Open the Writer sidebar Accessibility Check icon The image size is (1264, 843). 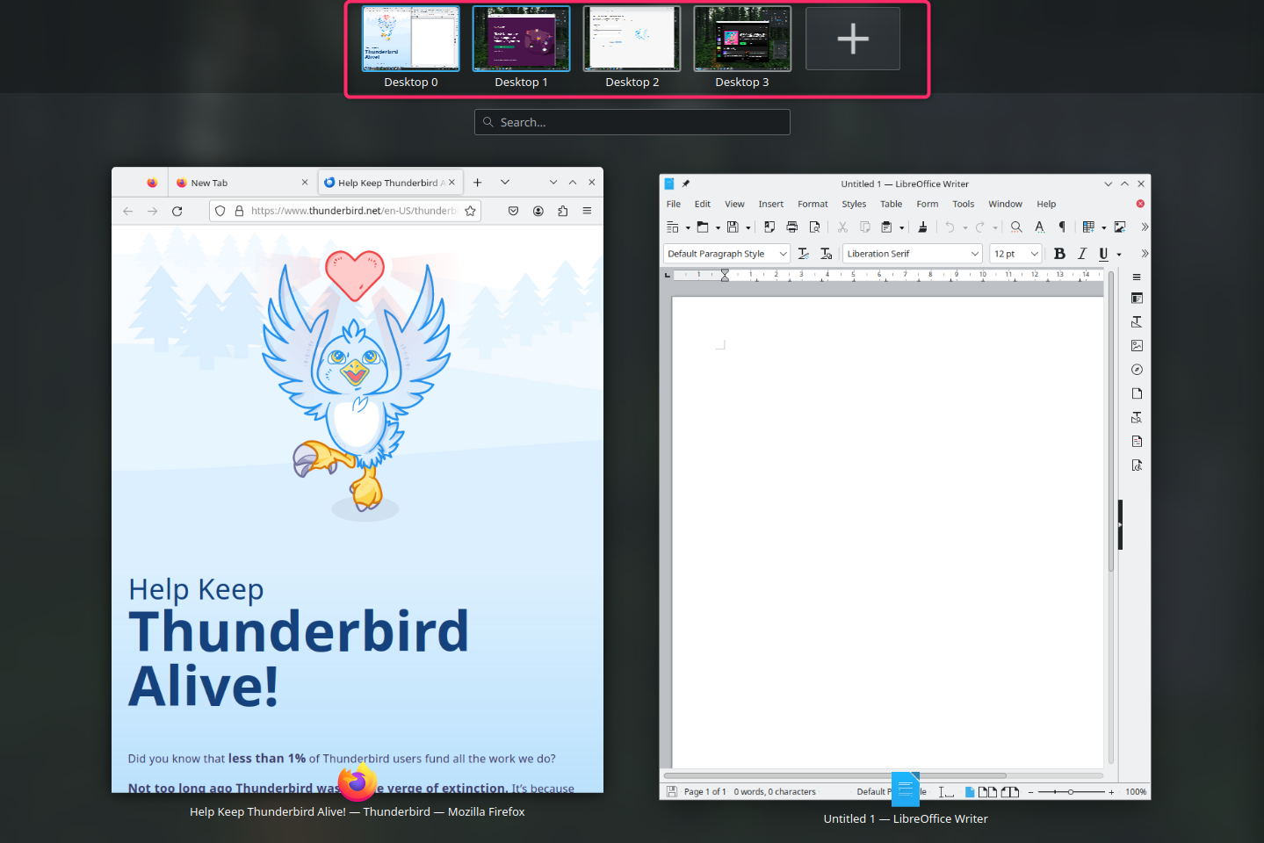[1137, 465]
